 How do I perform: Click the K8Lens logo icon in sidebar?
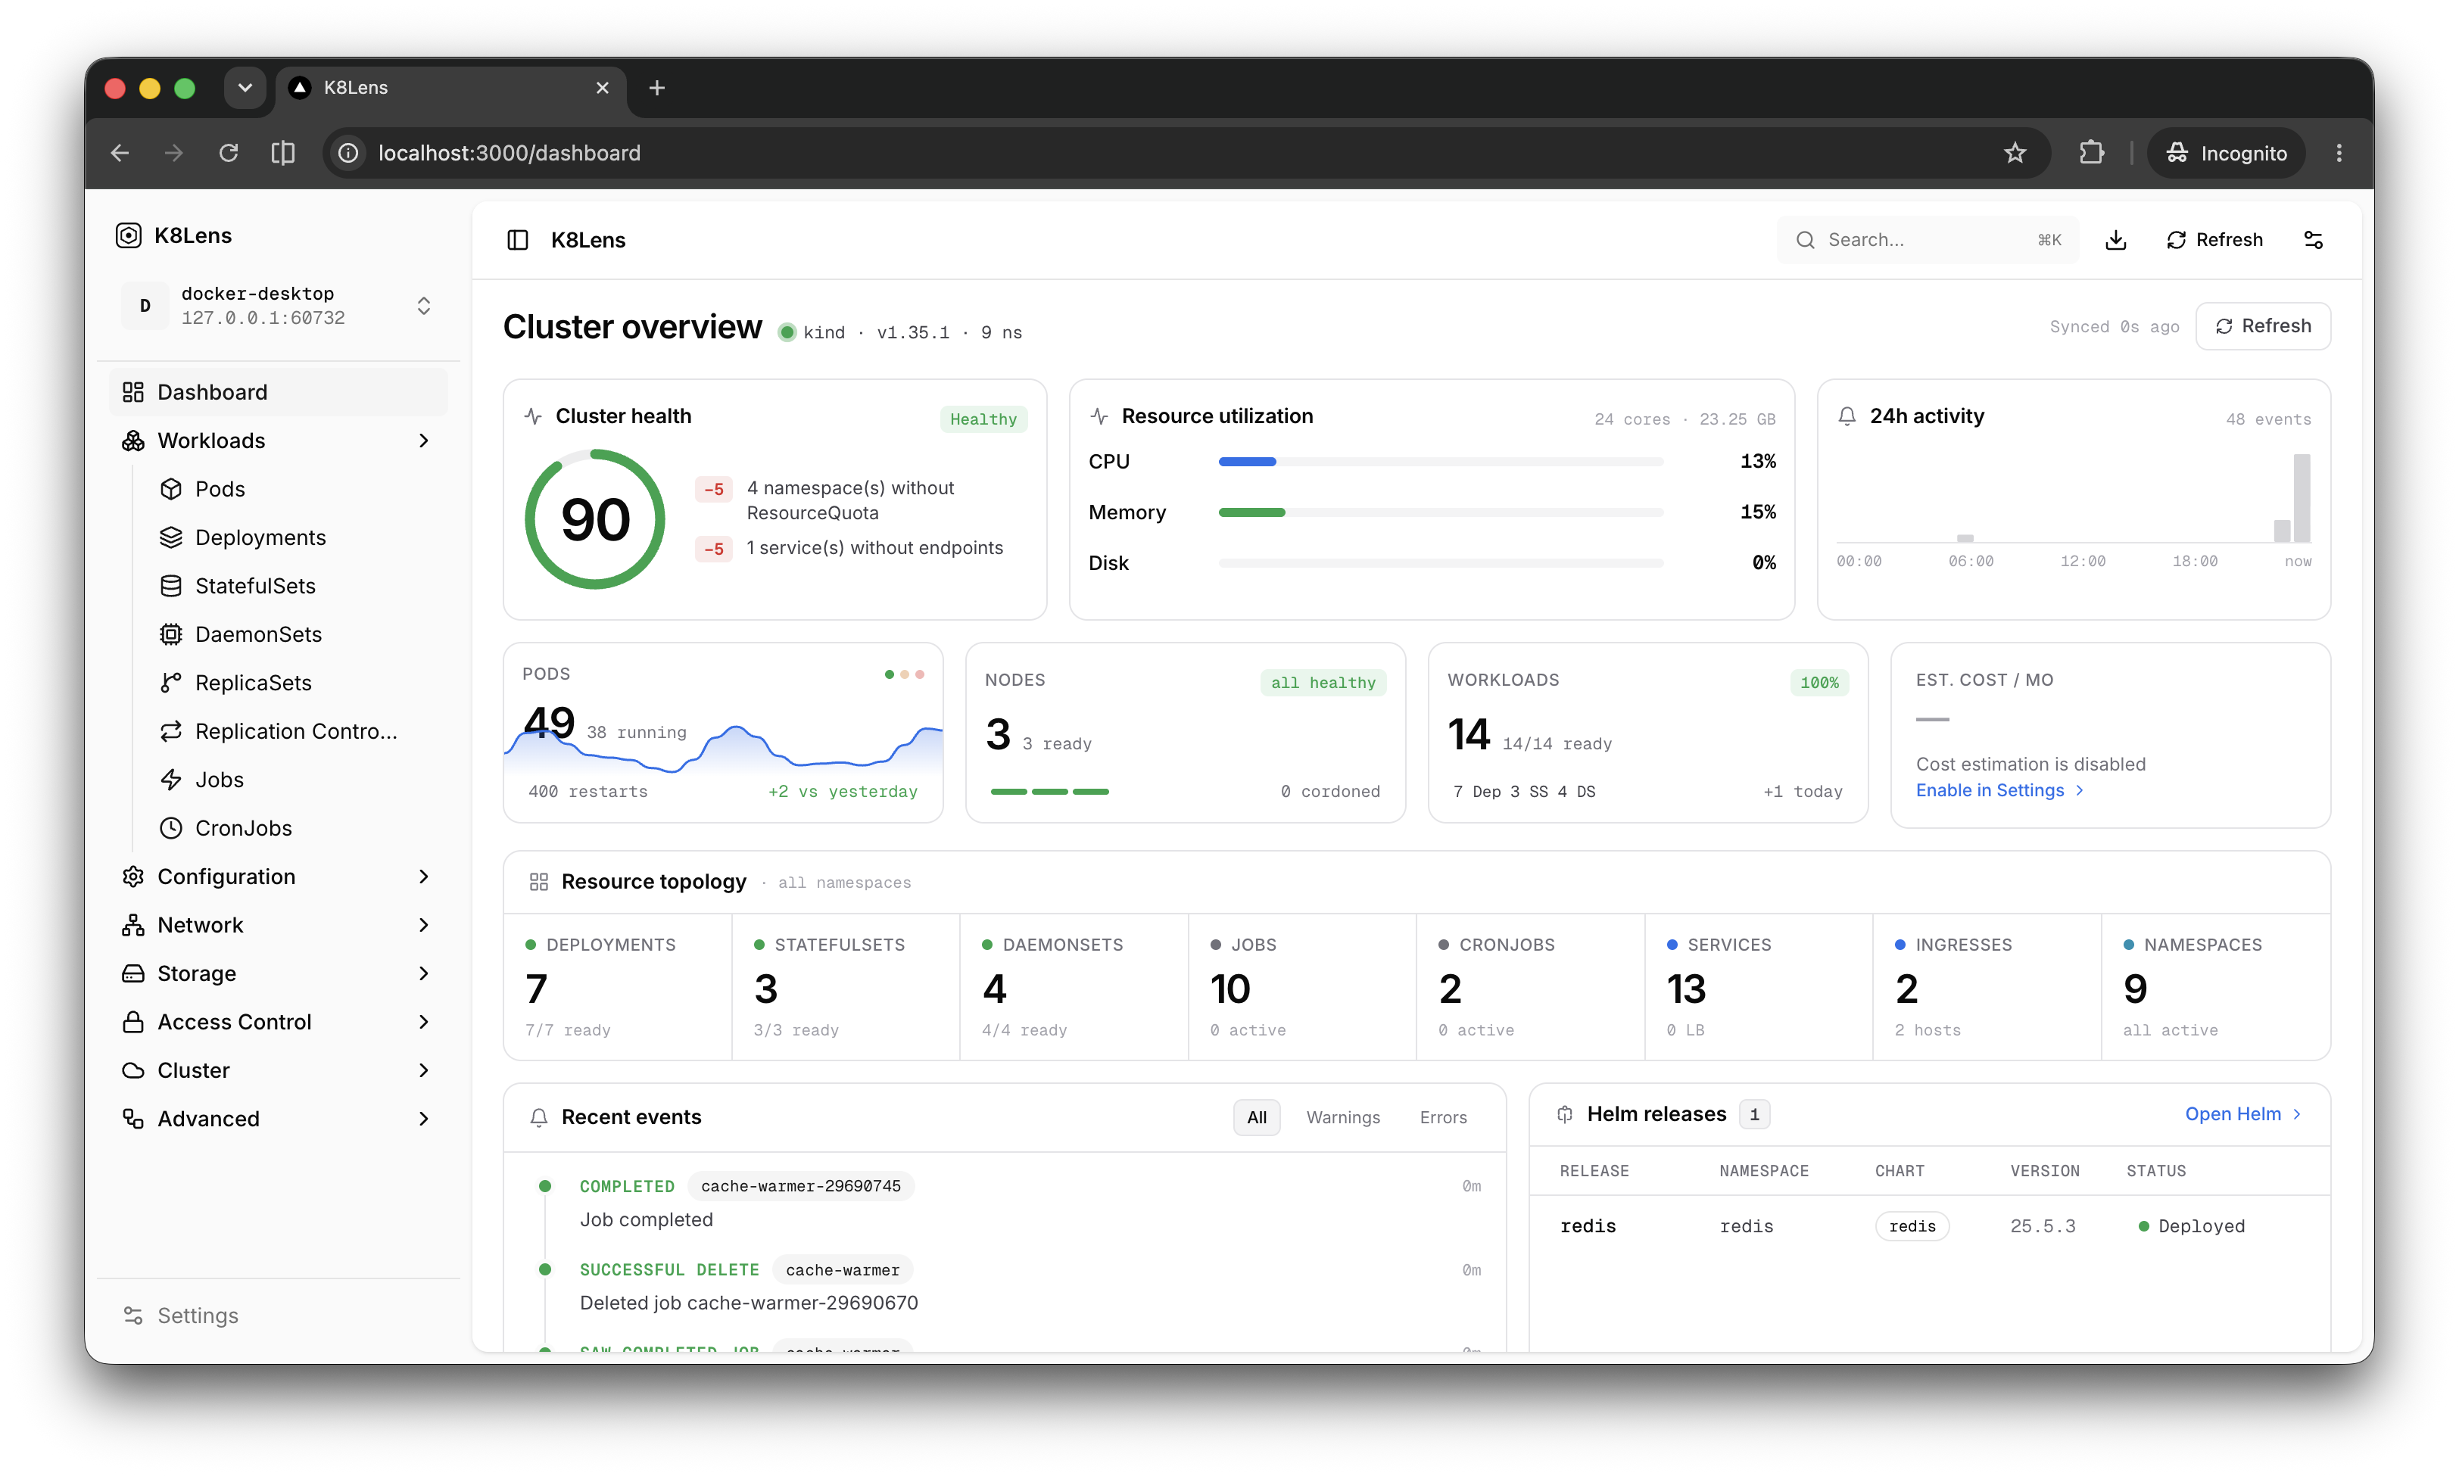[x=128, y=235]
